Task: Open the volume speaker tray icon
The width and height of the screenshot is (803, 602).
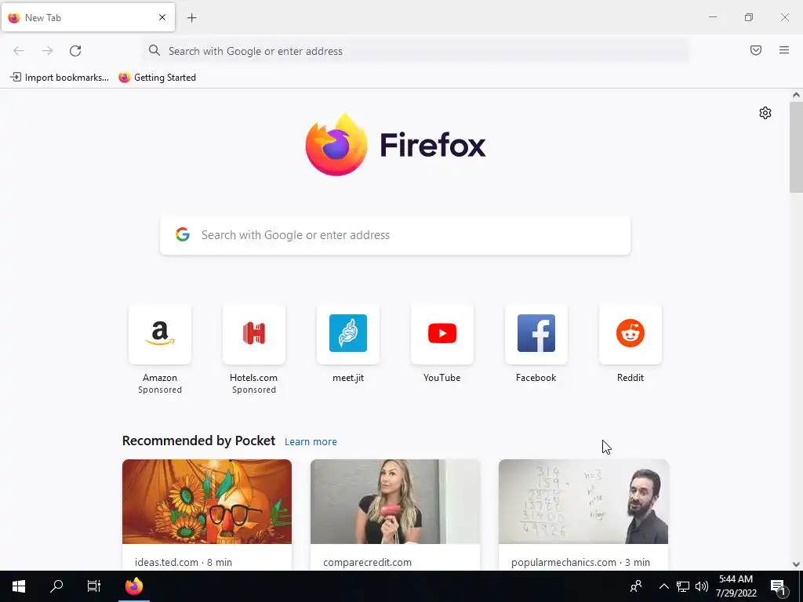Action: (x=702, y=586)
